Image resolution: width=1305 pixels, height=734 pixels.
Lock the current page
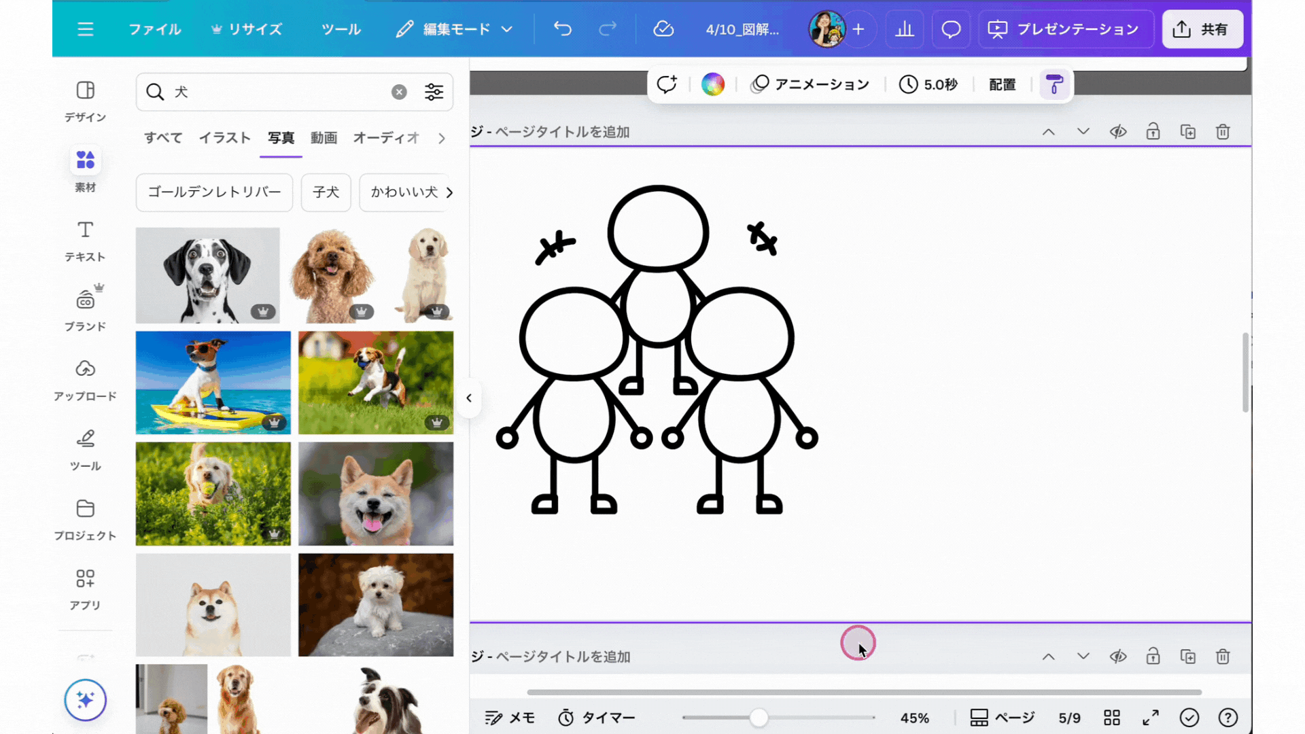coord(1153,132)
